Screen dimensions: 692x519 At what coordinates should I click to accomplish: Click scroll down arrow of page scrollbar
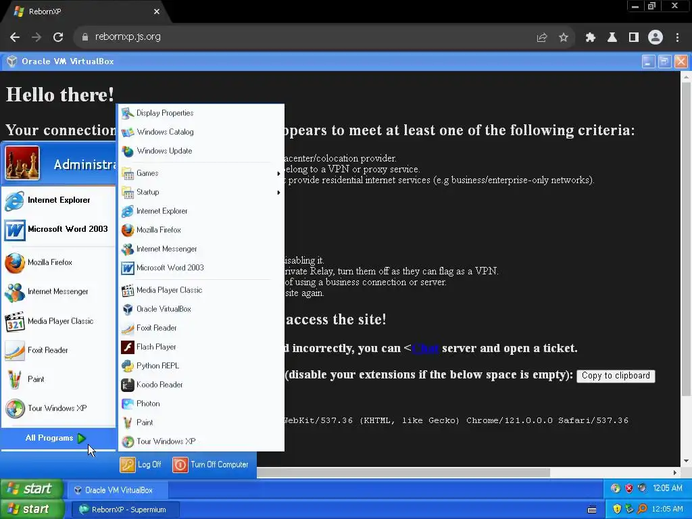coord(686,461)
